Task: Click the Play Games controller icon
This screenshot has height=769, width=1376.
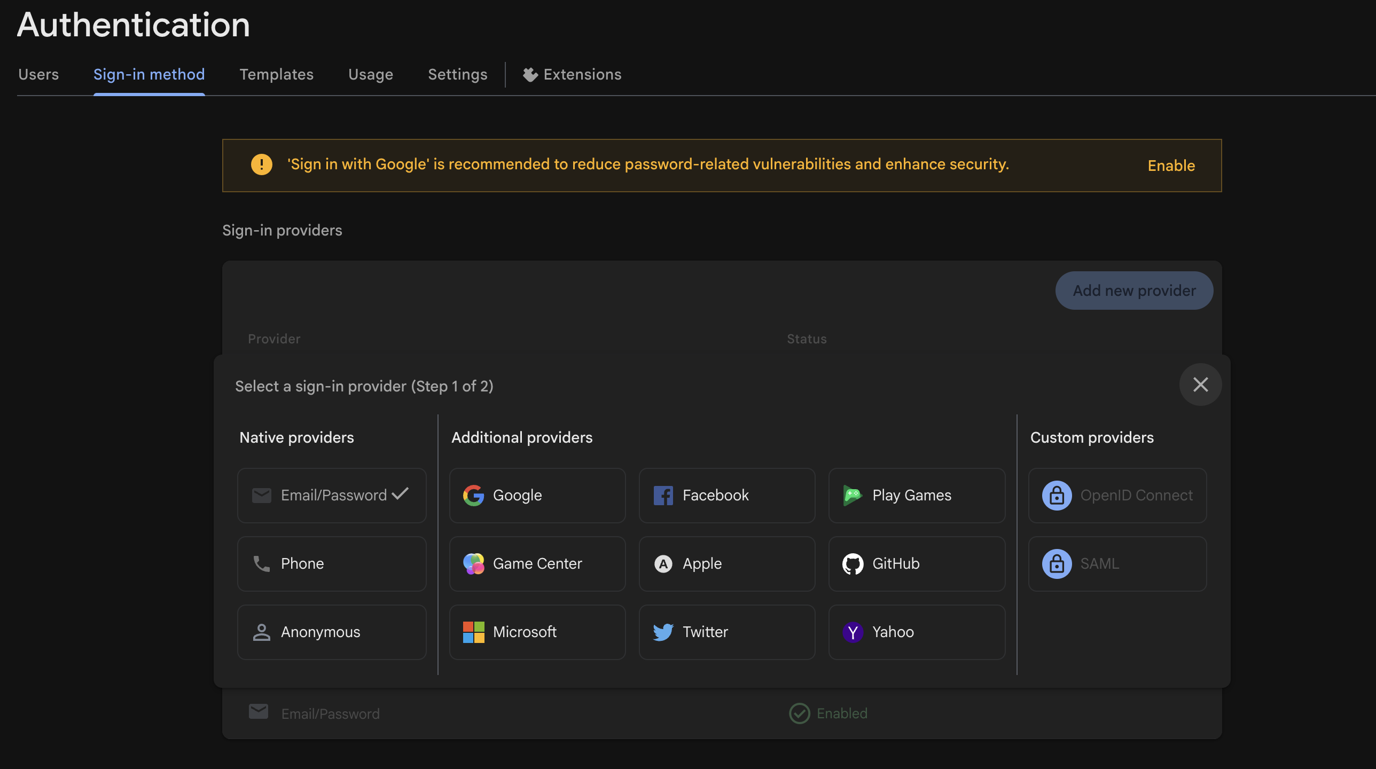Action: pyautogui.click(x=853, y=496)
